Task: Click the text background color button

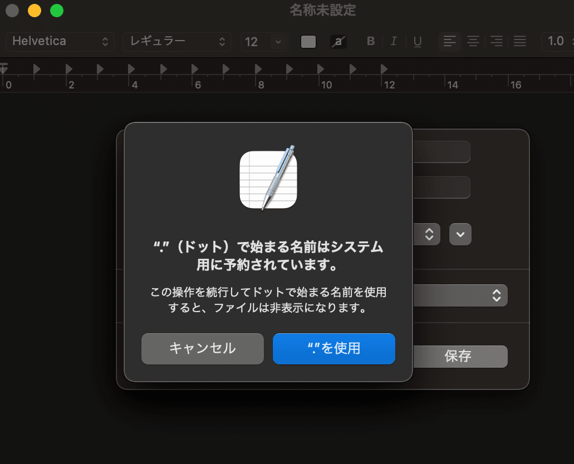Action: point(338,42)
